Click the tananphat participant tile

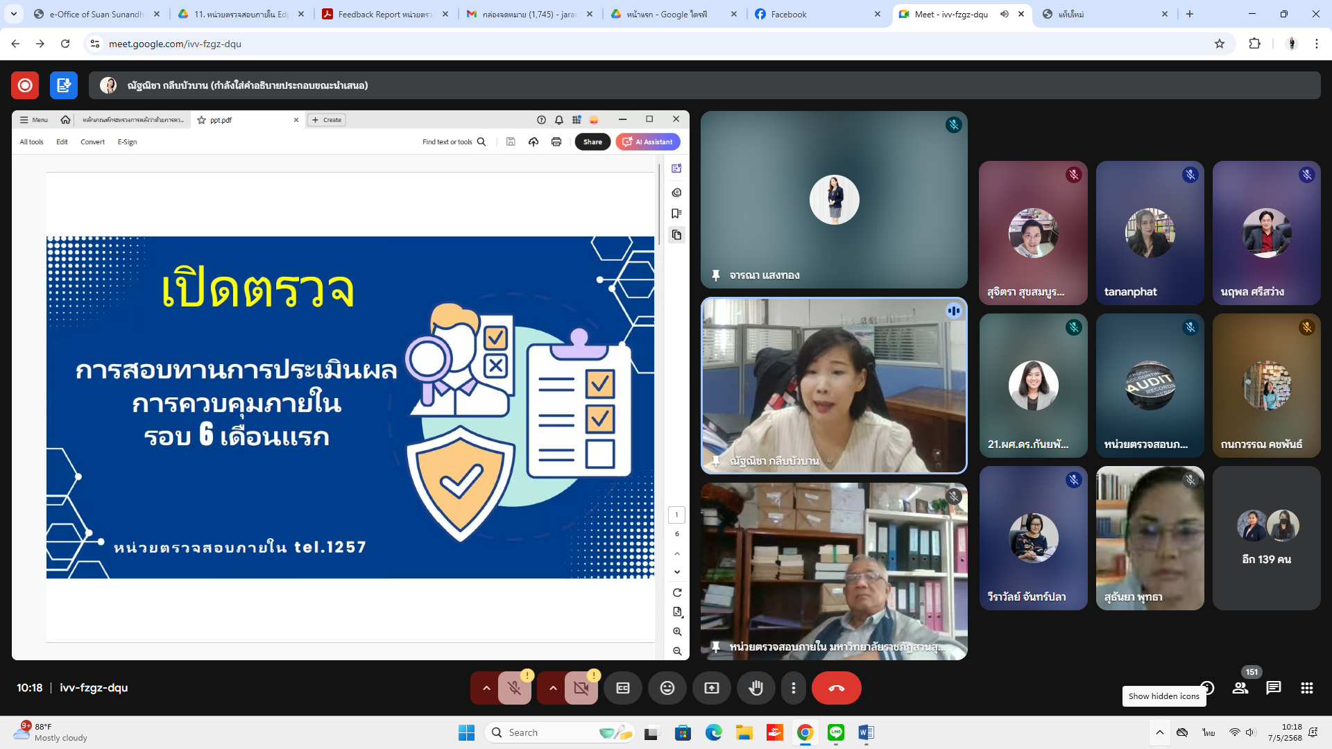(1150, 233)
